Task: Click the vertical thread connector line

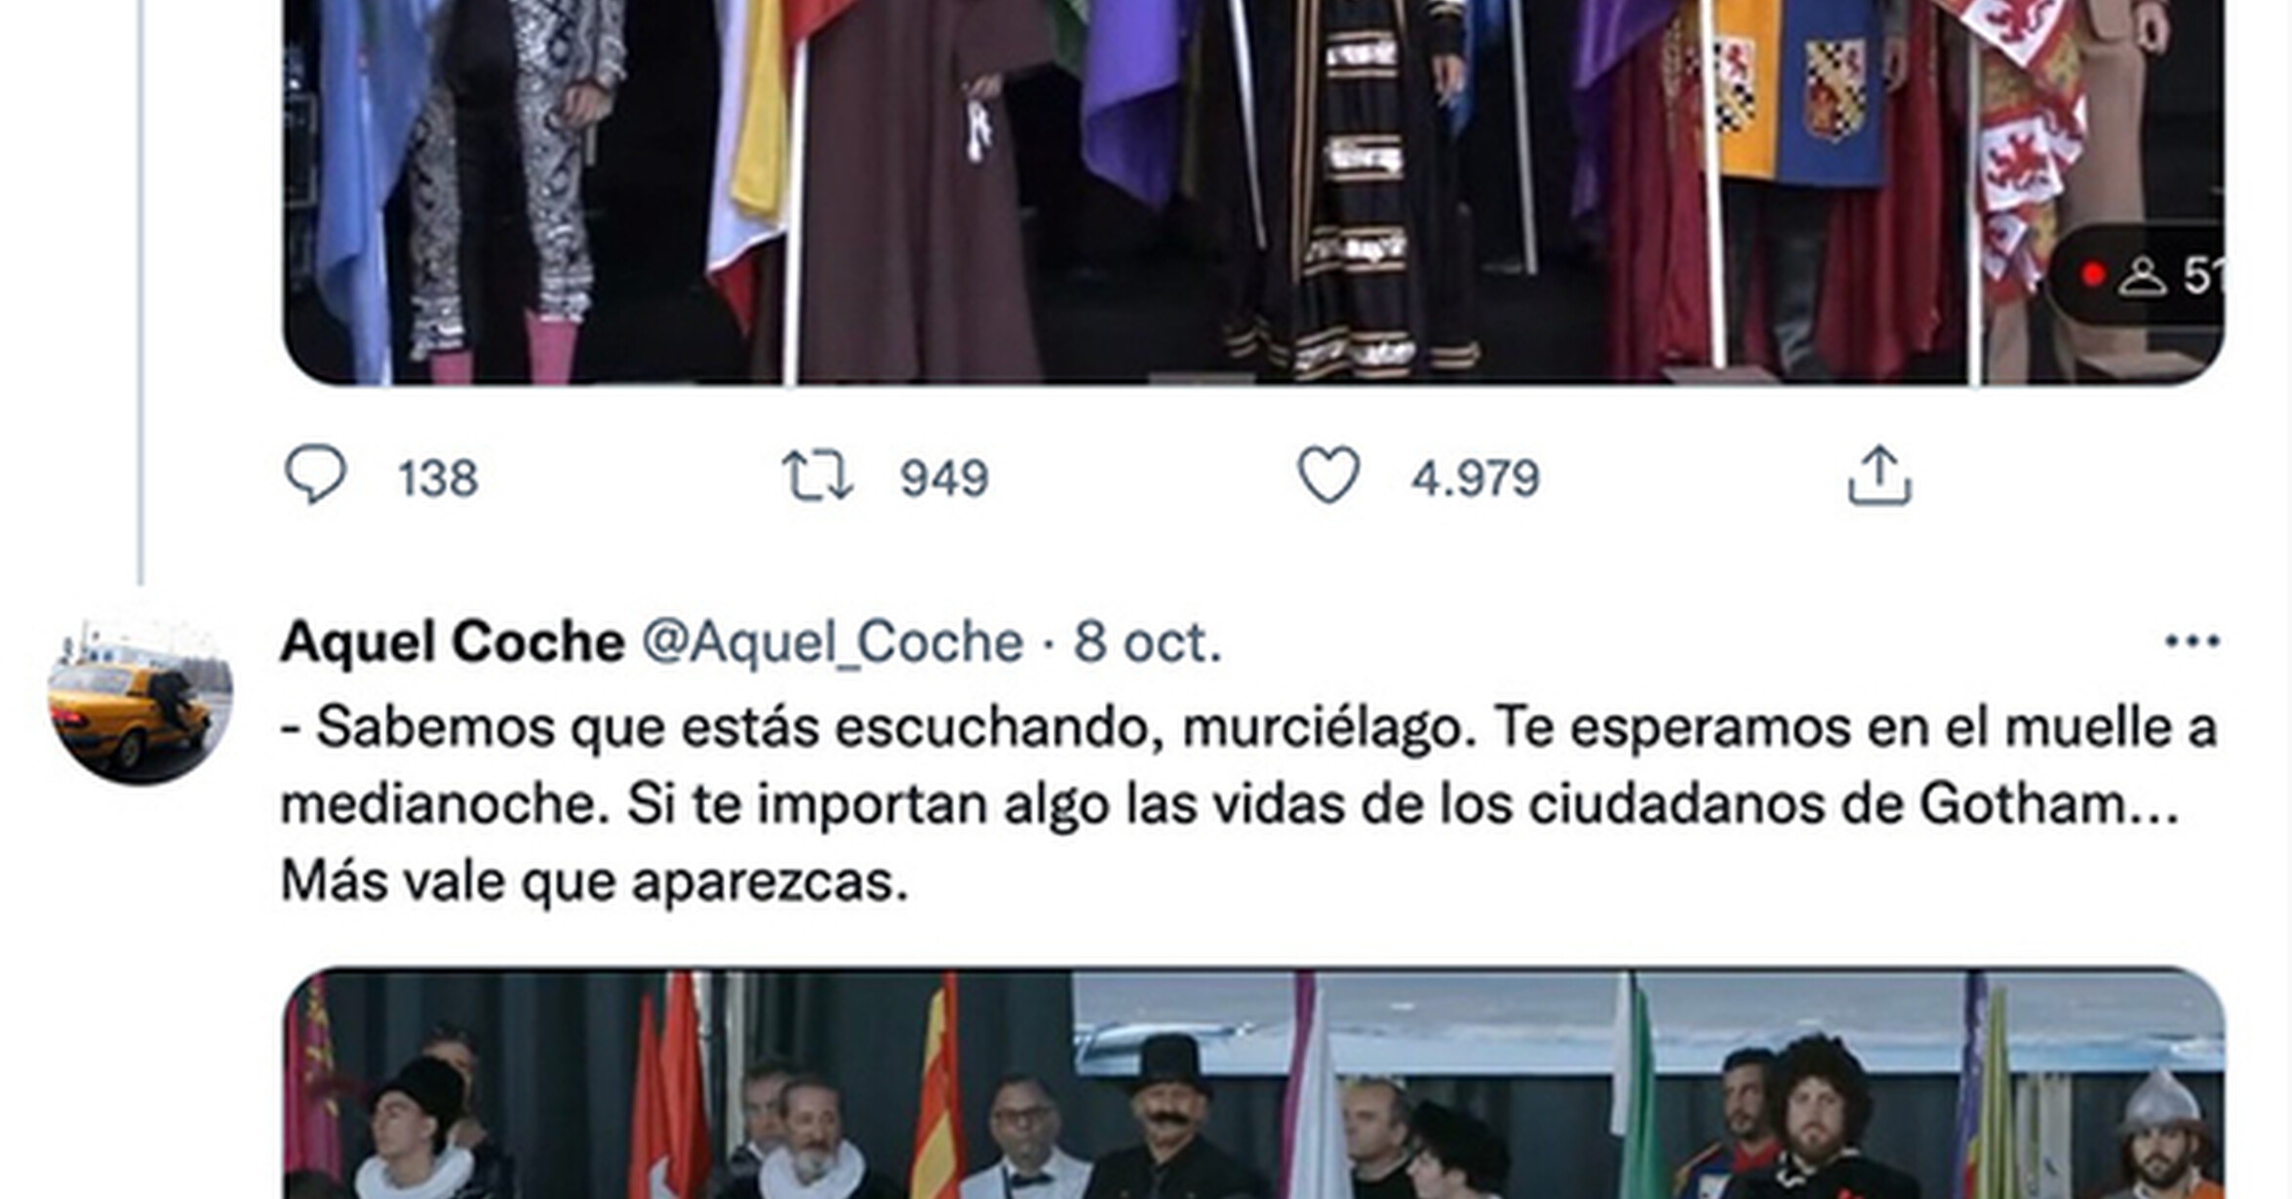Action: (x=141, y=292)
